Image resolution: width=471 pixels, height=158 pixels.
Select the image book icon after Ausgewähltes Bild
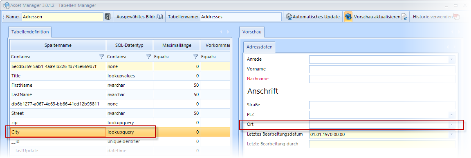click(x=159, y=17)
